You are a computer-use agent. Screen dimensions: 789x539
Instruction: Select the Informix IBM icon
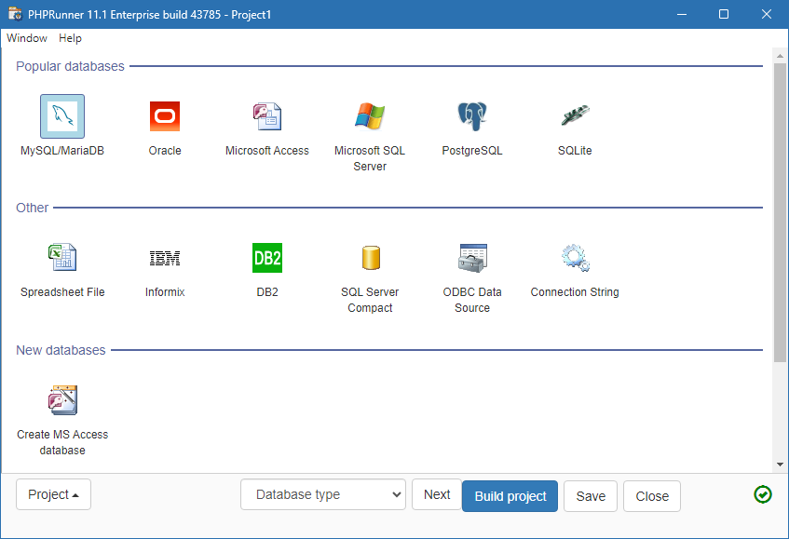click(165, 258)
